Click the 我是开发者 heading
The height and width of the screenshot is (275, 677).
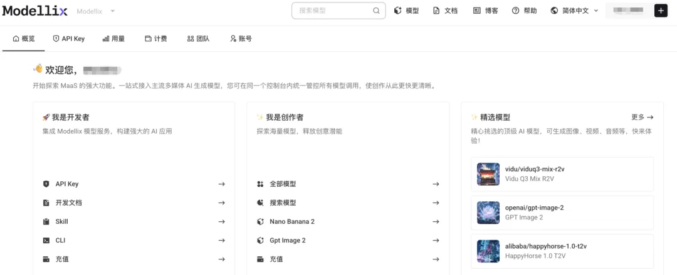[71, 117]
